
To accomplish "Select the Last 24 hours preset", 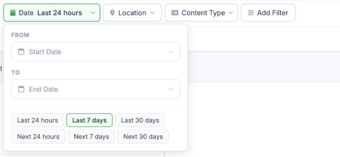I will click(37, 120).
